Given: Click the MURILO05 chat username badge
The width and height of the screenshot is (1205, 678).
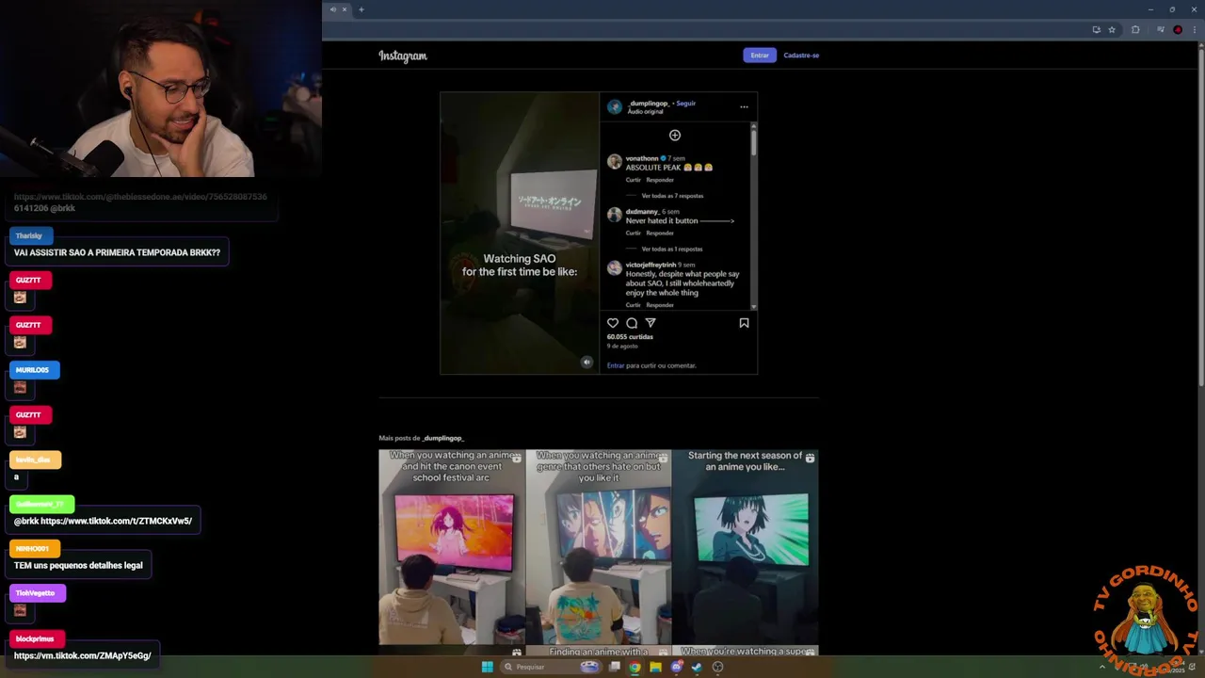Looking at the screenshot, I should click(33, 370).
